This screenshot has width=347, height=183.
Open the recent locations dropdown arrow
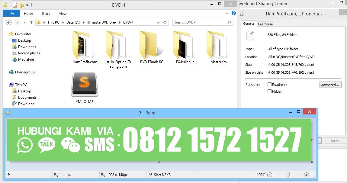(x=24, y=22)
